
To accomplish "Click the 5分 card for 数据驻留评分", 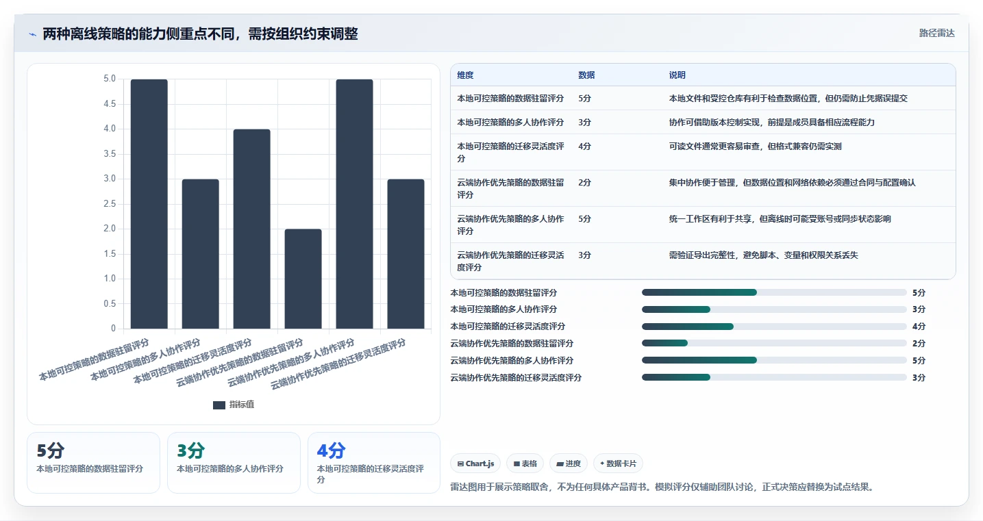I will 93,463.
